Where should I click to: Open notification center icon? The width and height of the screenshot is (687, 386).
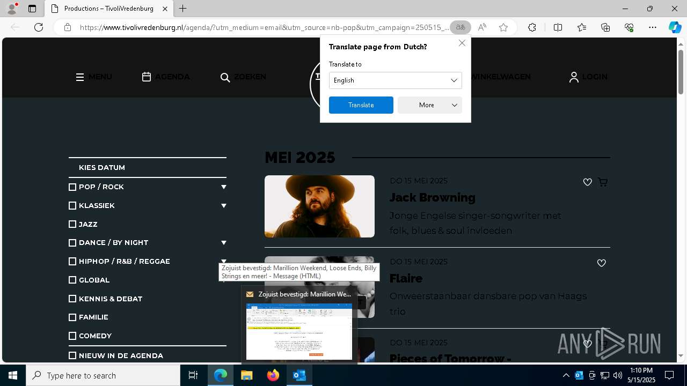[669, 375]
